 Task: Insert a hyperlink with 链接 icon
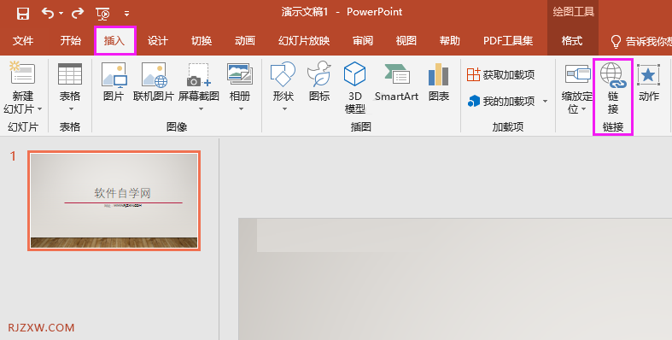[x=613, y=88]
